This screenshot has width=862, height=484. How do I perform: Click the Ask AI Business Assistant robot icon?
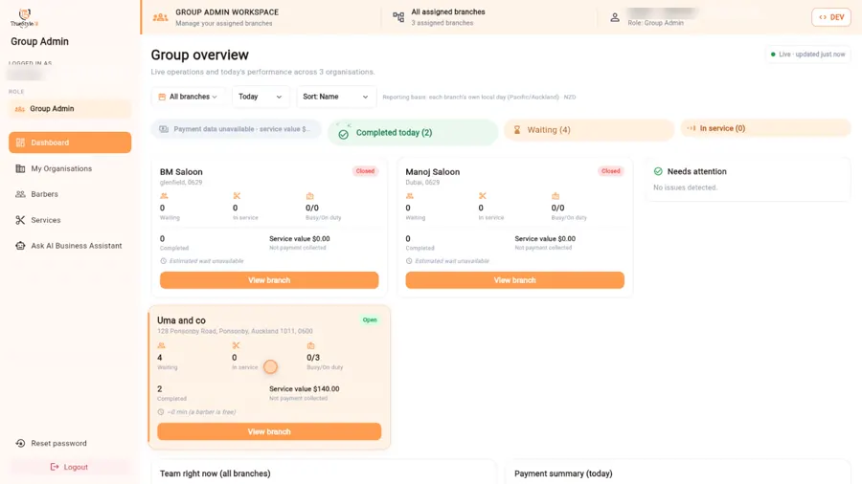[x=20, y=246]
